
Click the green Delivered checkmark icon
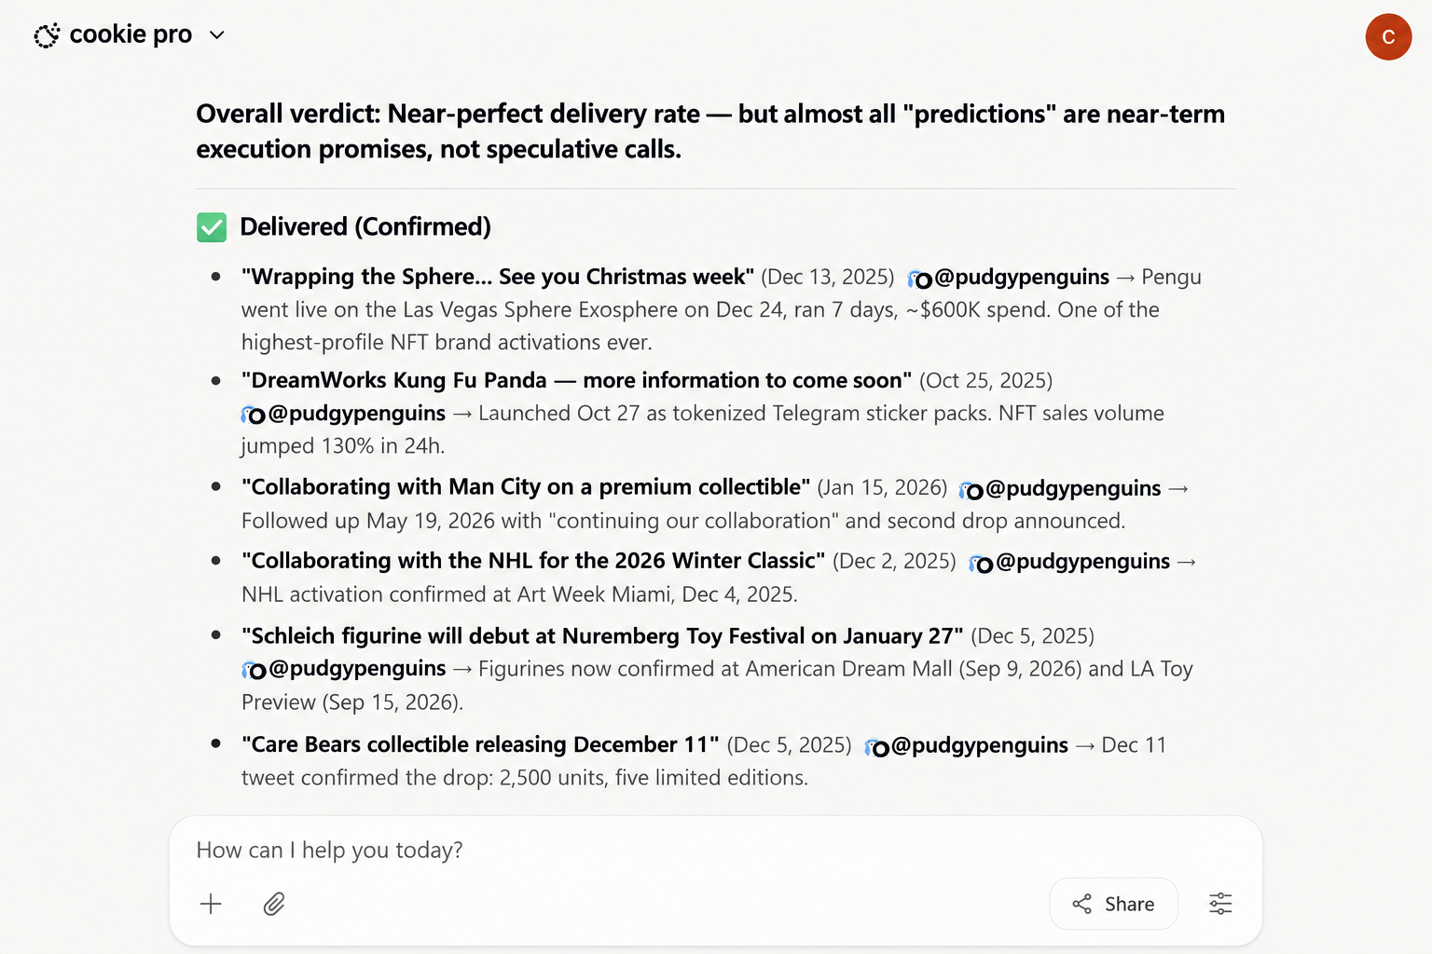[212, 227]
